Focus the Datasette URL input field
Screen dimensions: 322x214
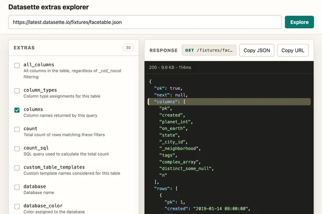[145, 22]
